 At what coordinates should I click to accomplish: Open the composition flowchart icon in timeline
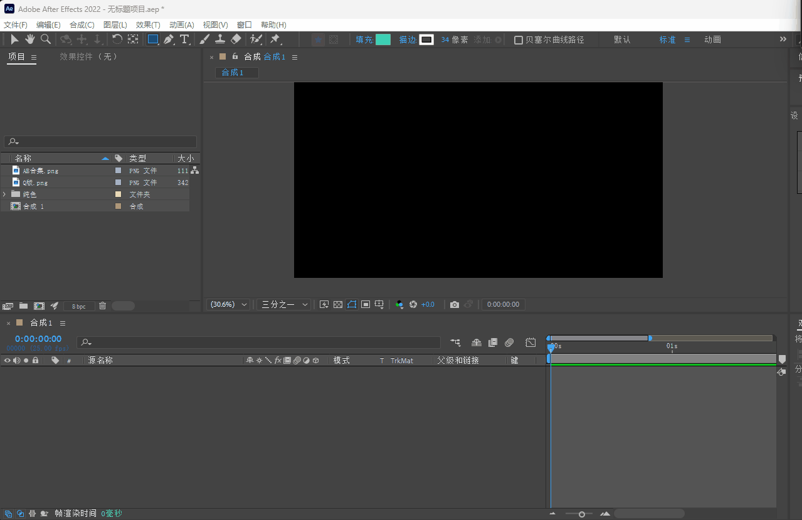click(455, 342)
